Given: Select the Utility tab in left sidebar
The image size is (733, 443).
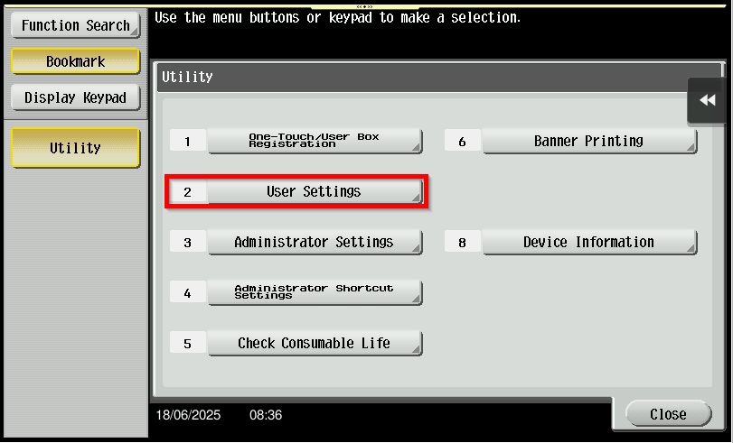Looking at the screenshot, I should point(75,148).
